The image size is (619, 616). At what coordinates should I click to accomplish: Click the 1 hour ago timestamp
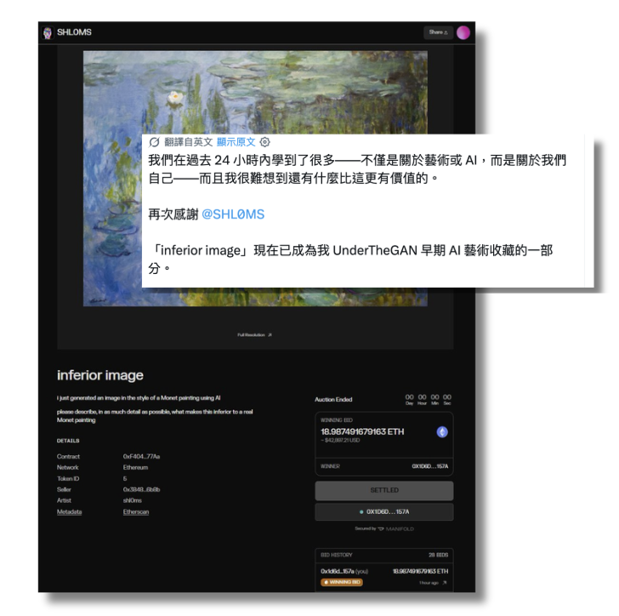pos(429,583)
